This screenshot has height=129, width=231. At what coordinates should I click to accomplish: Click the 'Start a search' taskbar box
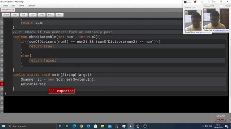point(32,126)
